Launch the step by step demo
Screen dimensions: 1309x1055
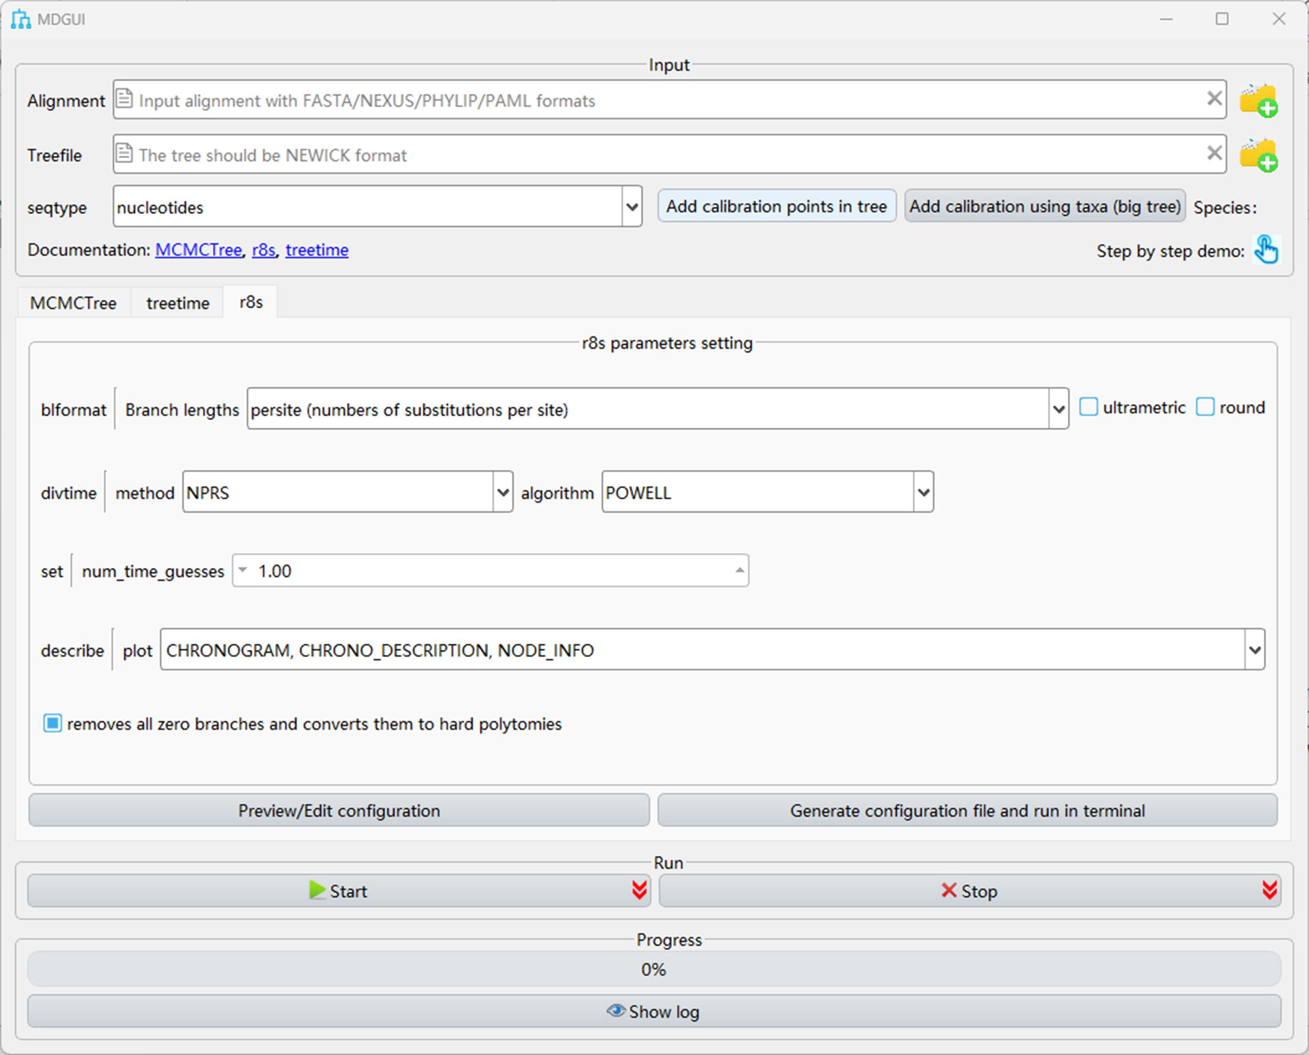point(1266,250)
